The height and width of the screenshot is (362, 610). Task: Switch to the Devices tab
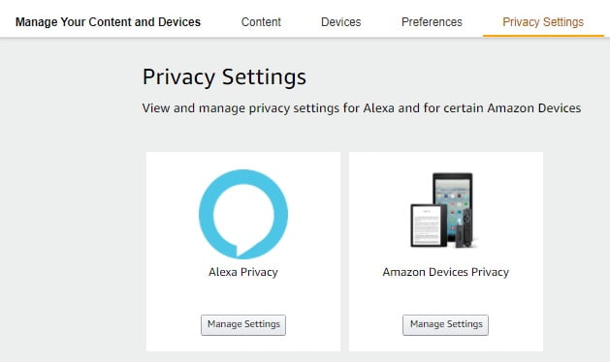point(340,21)
